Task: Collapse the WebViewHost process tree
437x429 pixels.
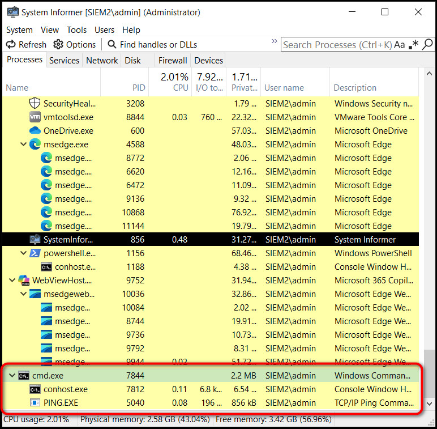Action: click(12, 281)
